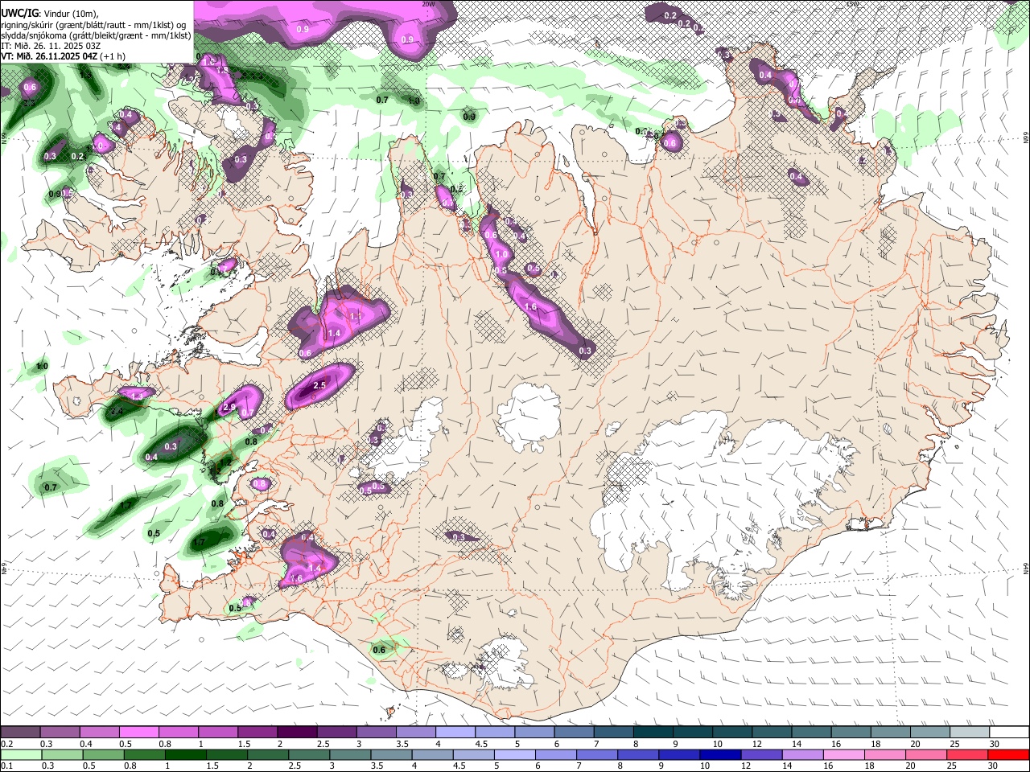This screenshot has height=772, width=1030.
Task: Select the dark teal legend swatch starting at 8
Action: click(653, 733)
